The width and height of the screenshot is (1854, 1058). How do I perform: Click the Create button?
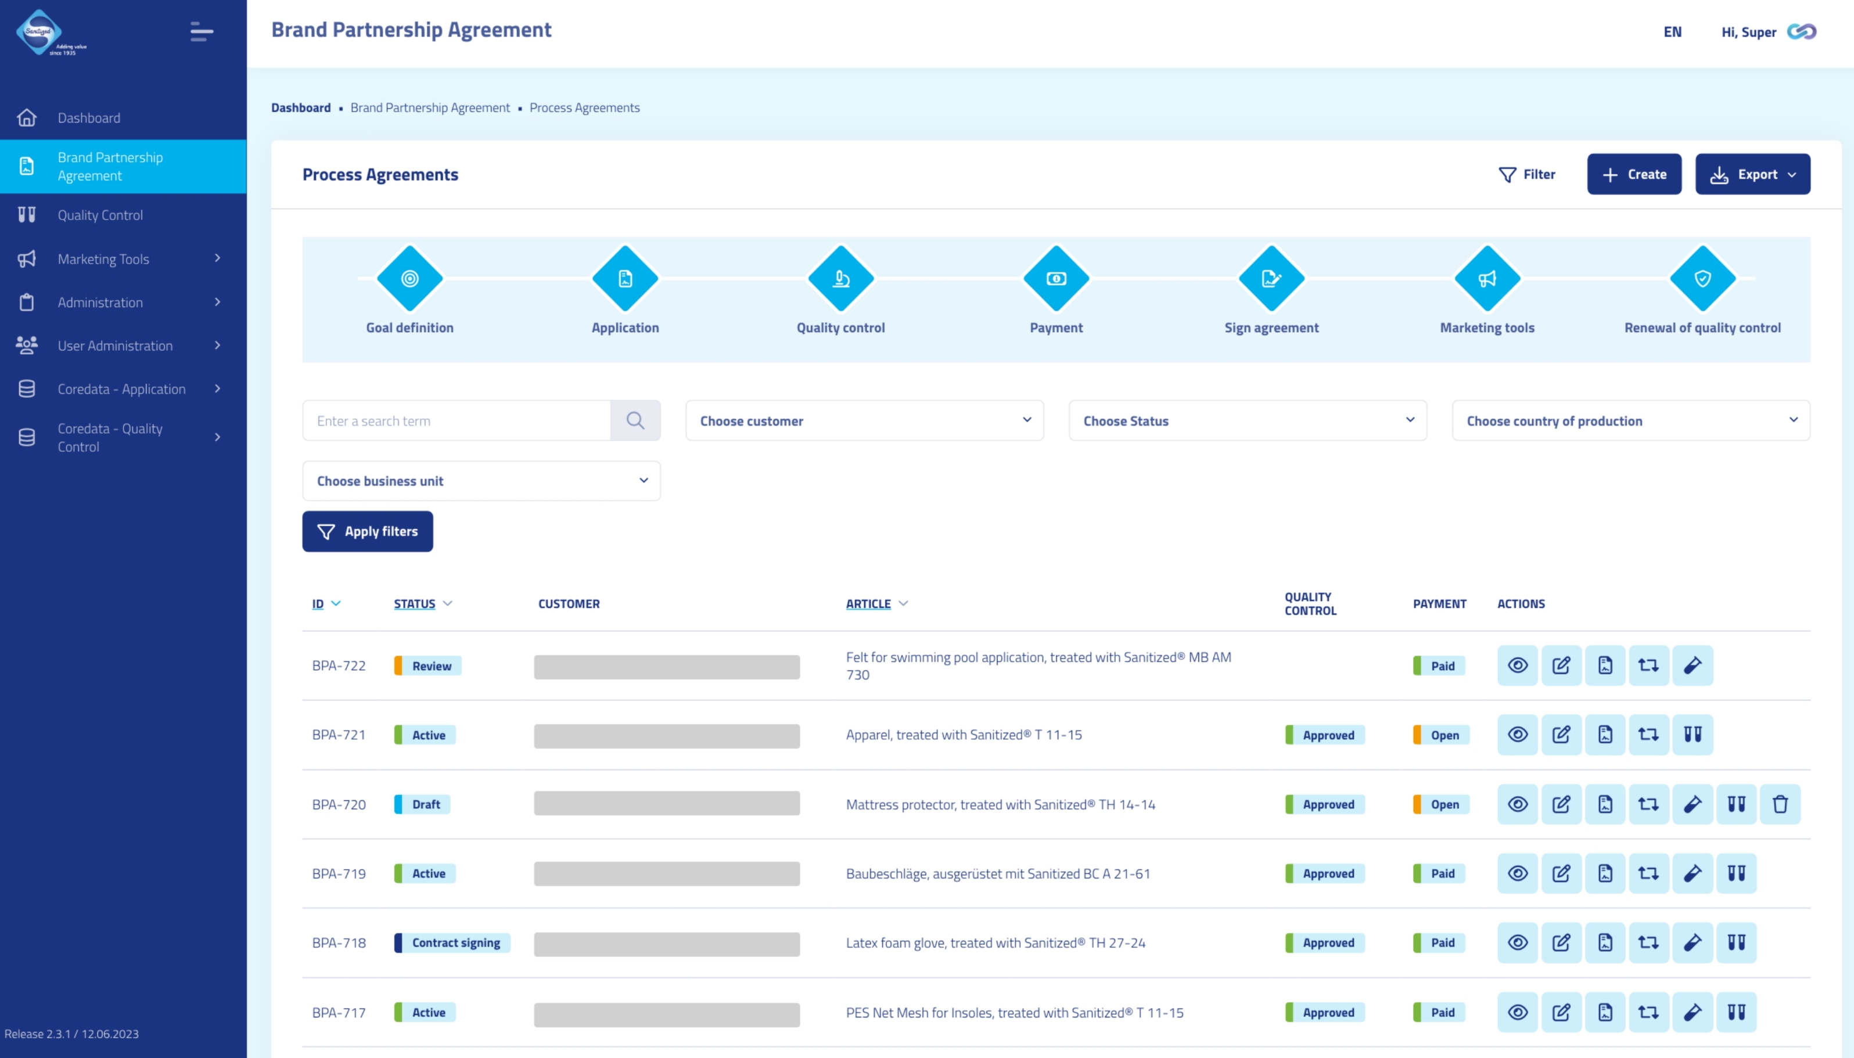pyautogui.click(x=1633, y=174)
